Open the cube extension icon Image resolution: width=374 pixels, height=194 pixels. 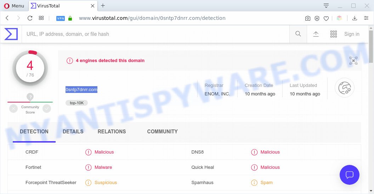click(339, 18)
